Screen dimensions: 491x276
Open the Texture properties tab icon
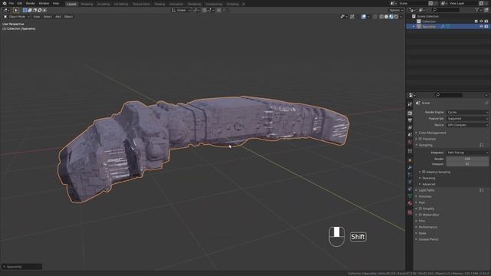click(410, 212)
